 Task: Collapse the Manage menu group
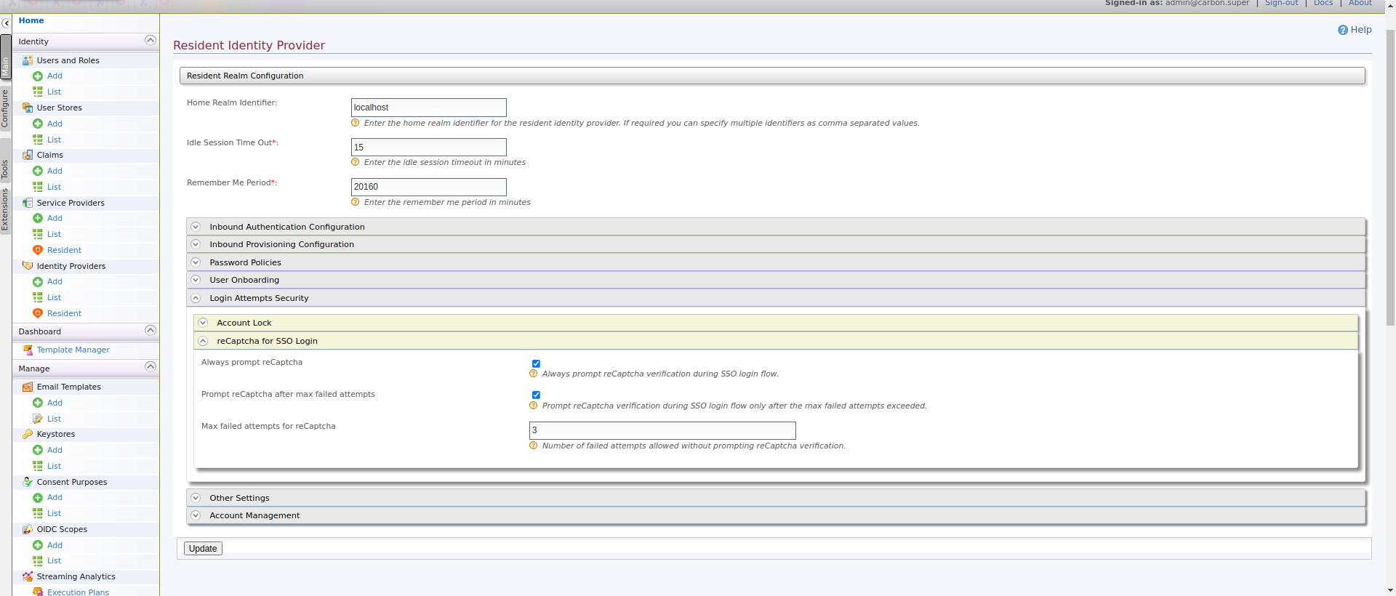point(151,367)
